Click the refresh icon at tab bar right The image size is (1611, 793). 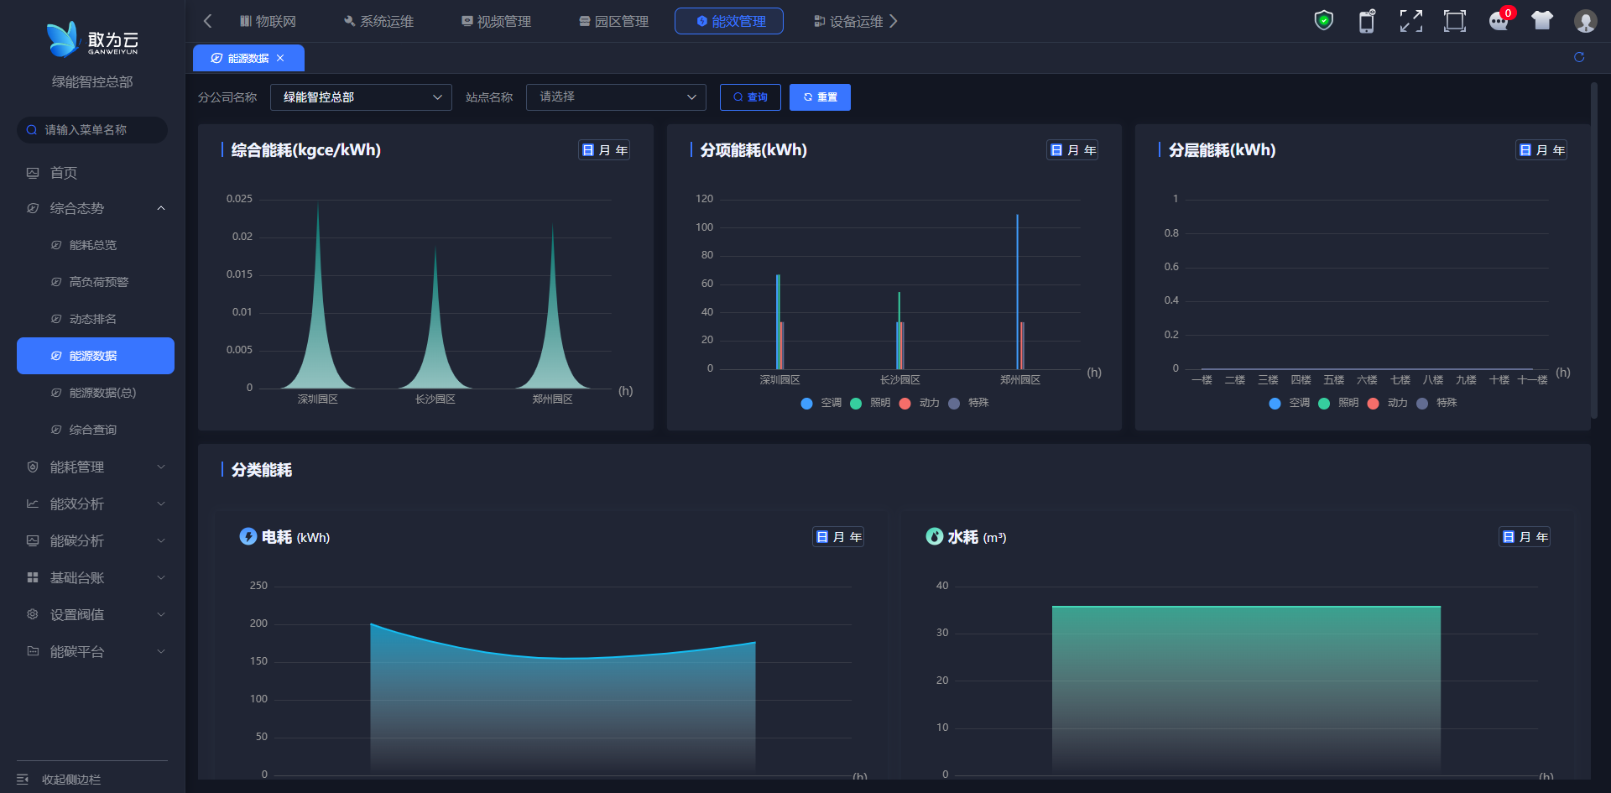pos(1579,57)
